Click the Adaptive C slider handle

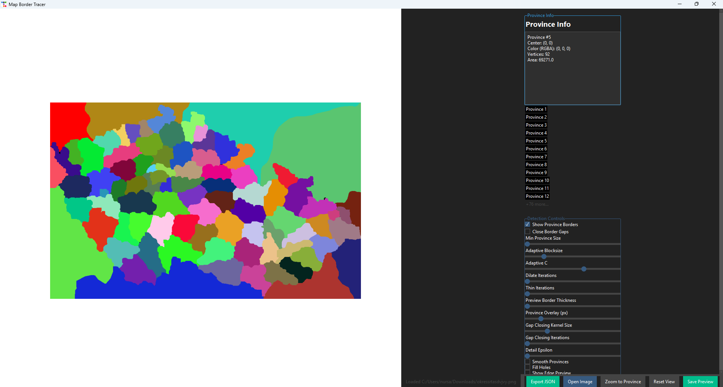(x=584, y=269)
